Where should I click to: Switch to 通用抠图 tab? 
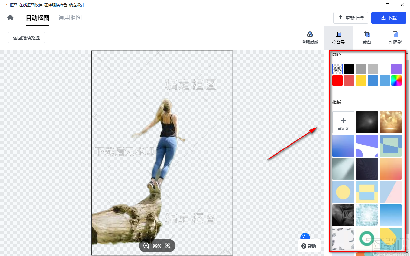click(x=70, y=18)
